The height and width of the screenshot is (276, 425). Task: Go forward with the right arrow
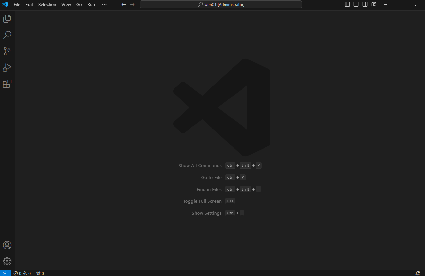(x=132, y=4)
